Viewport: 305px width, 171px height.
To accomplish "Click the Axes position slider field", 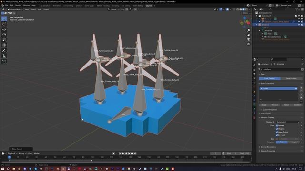I will 289,139.
